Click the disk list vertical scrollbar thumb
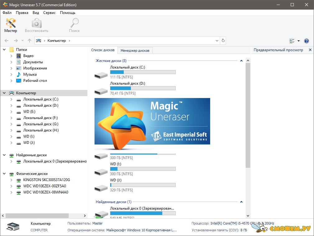This screenshot has width=314, height=236. (248, 116)
